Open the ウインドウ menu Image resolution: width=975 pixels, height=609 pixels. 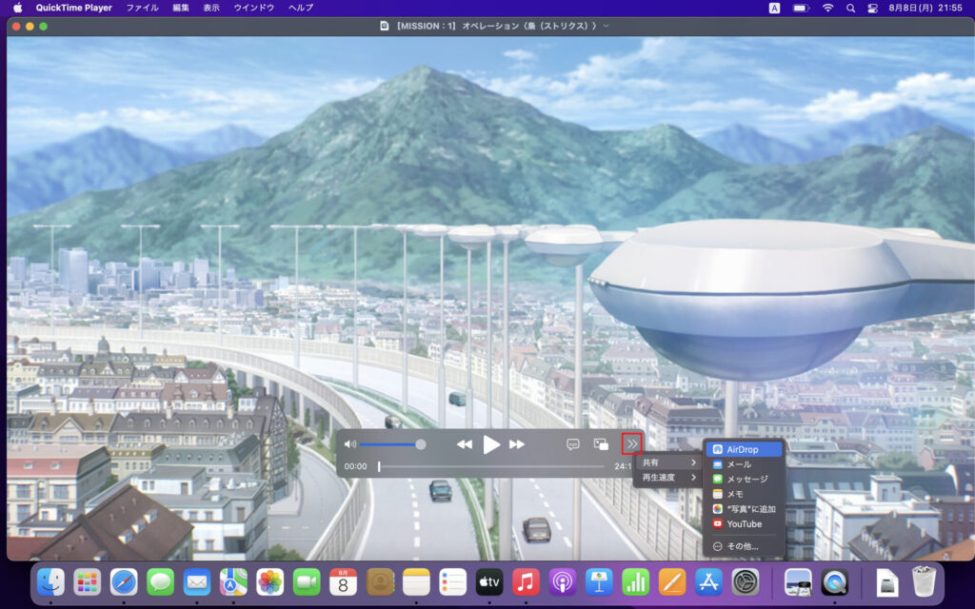tap(253, 8)
